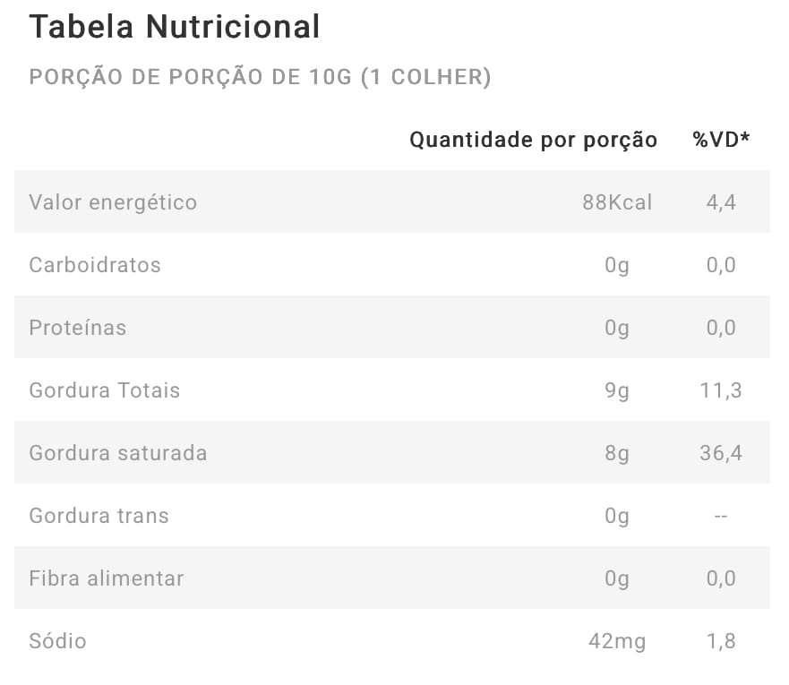Screen dimensions: 789x685
Task: Click the 11,3 daily value percentage
Action: point(721,390)
